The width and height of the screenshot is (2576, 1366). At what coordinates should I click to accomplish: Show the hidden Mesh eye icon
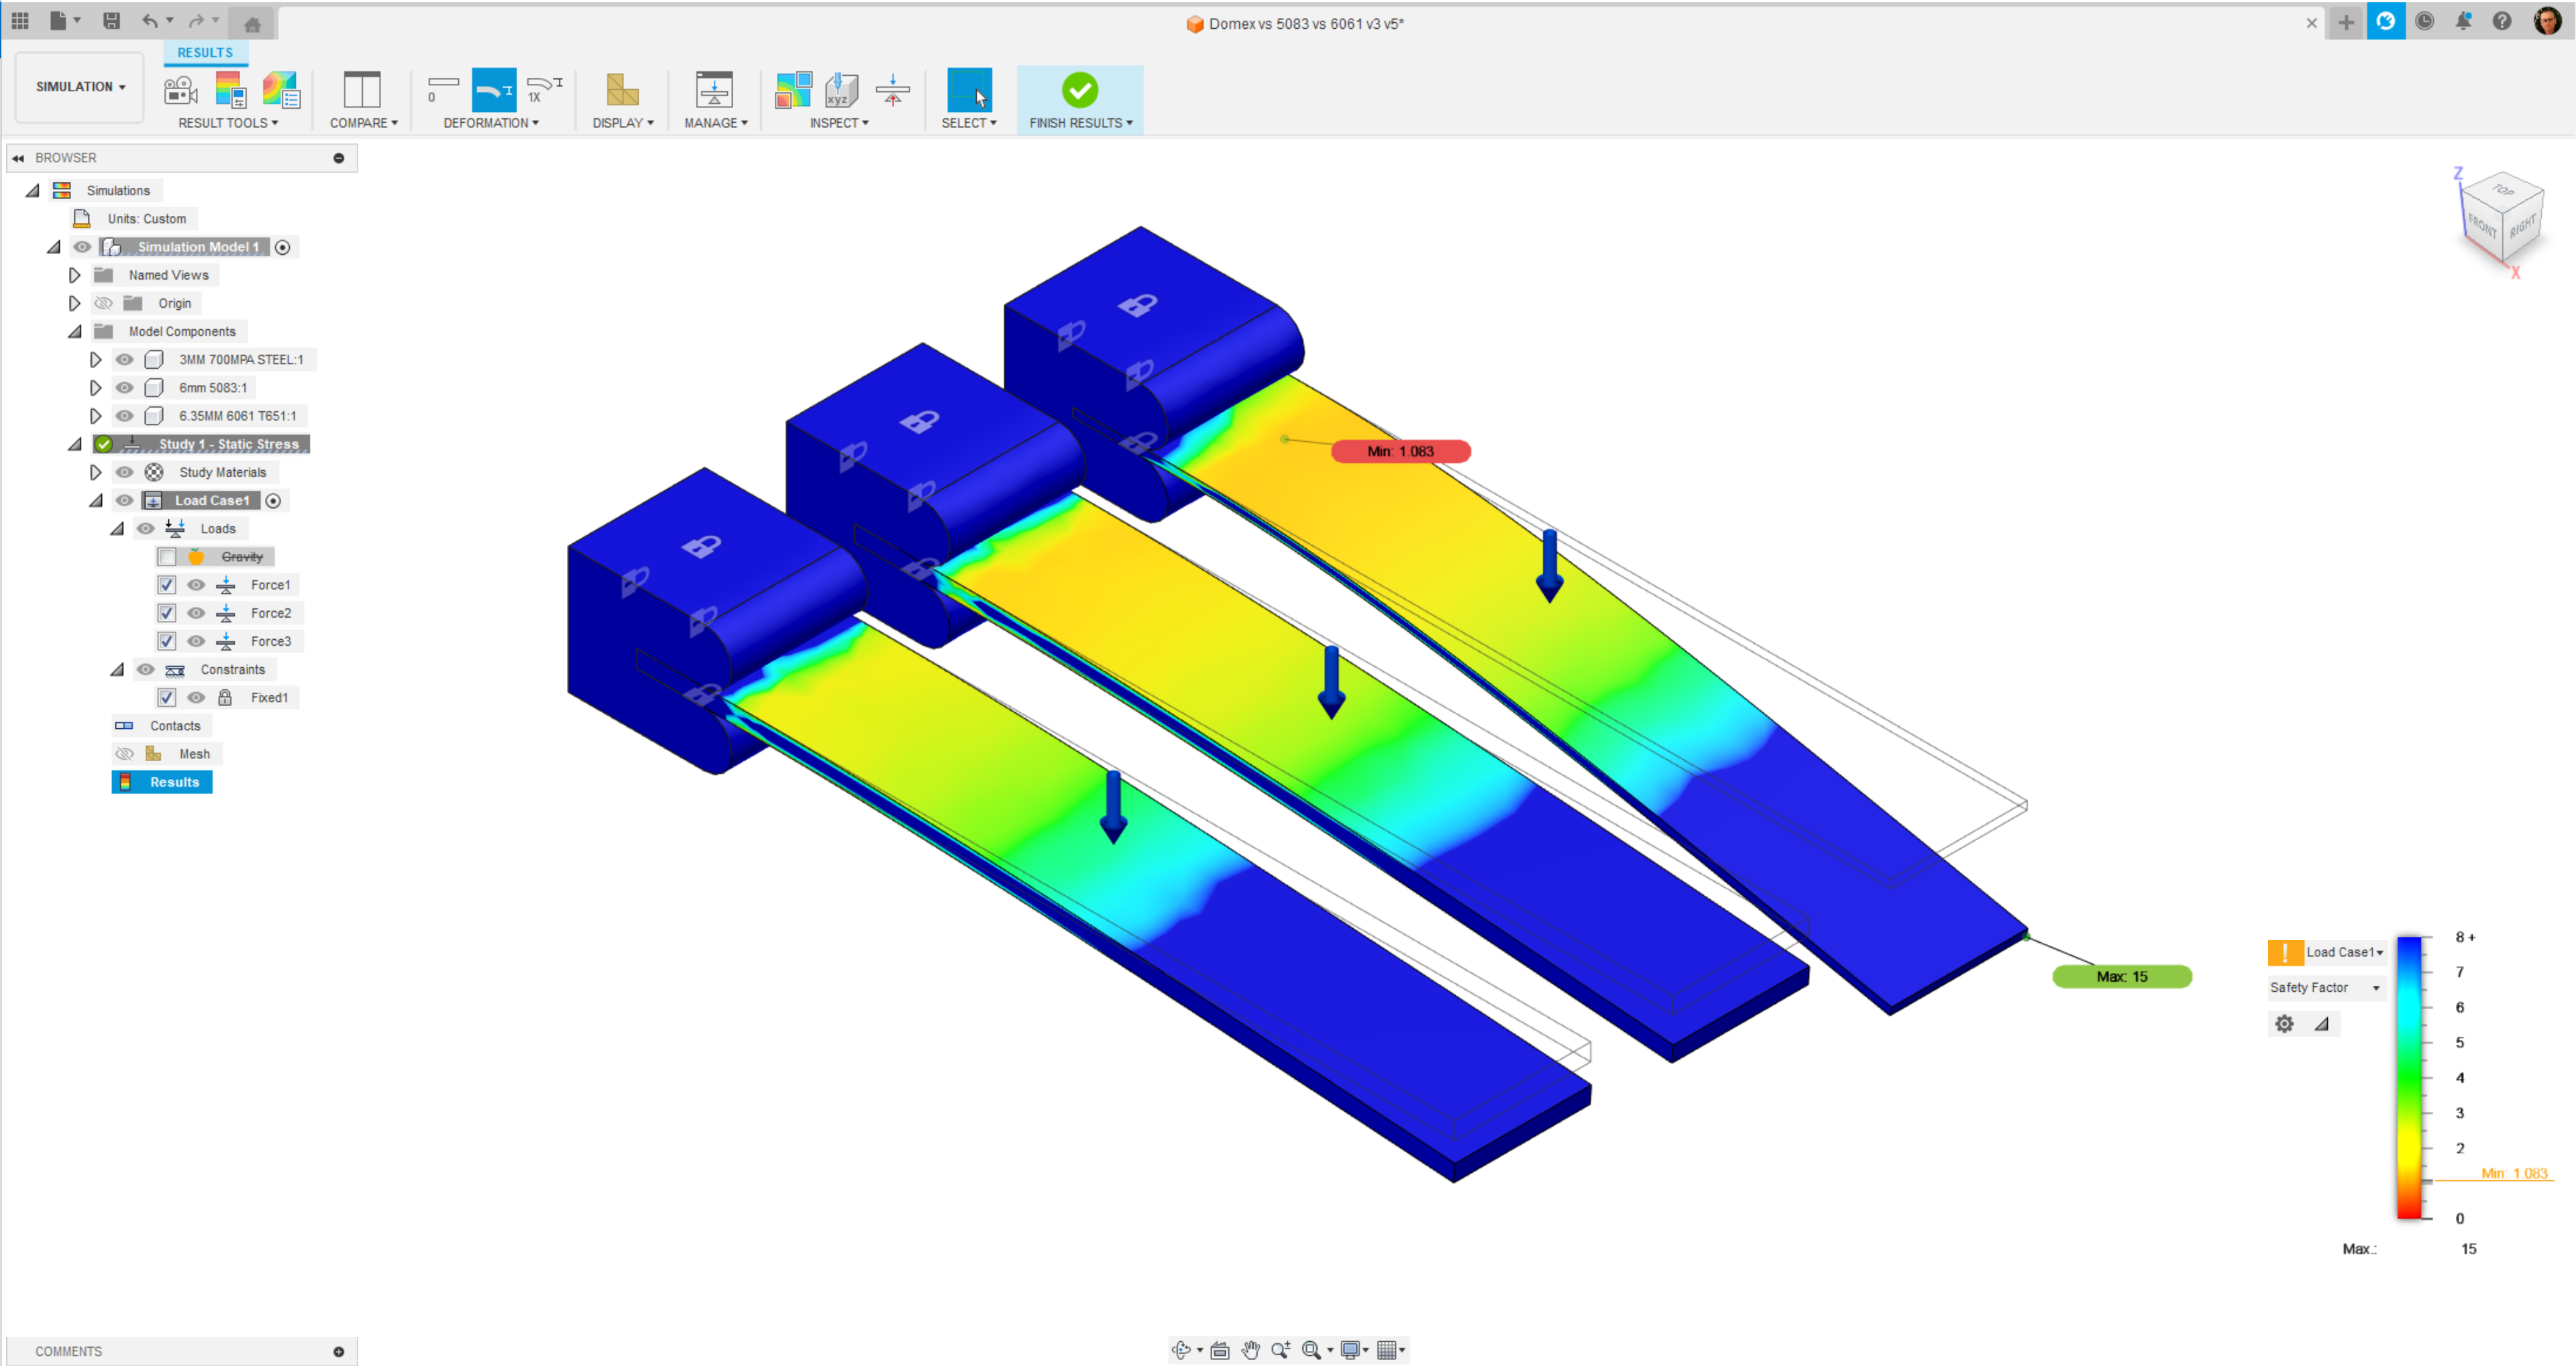pos(124,754)
